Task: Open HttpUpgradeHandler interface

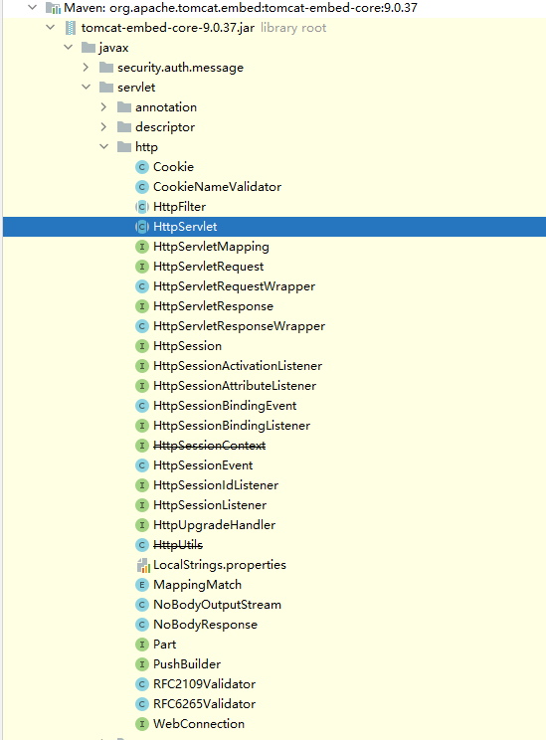Action: pyautogui.click(x=214, y=525)
